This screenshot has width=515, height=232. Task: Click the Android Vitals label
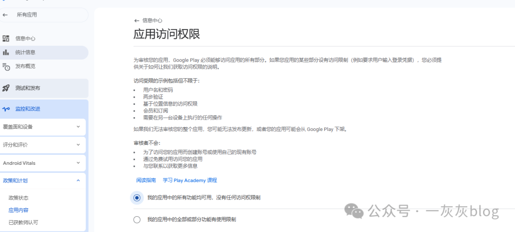(19, 163)
